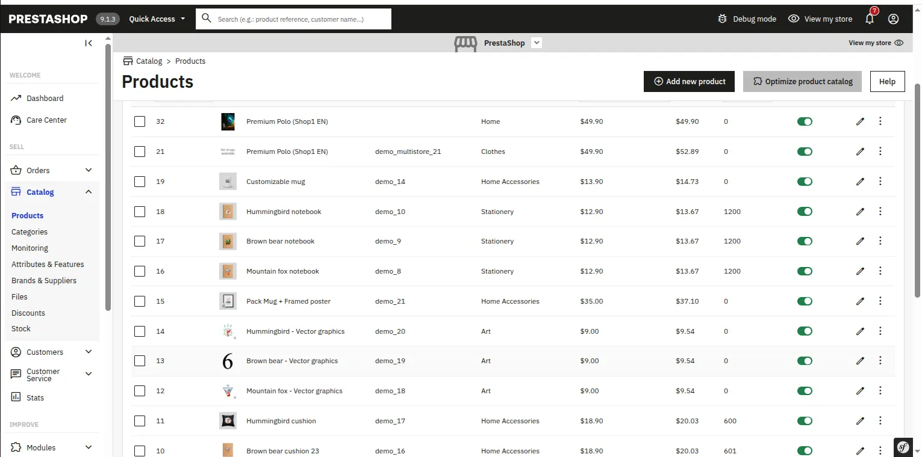
Task: Open more actions for Hummingbird cushion
Action: pyautogui.click(x=880, y=421)
